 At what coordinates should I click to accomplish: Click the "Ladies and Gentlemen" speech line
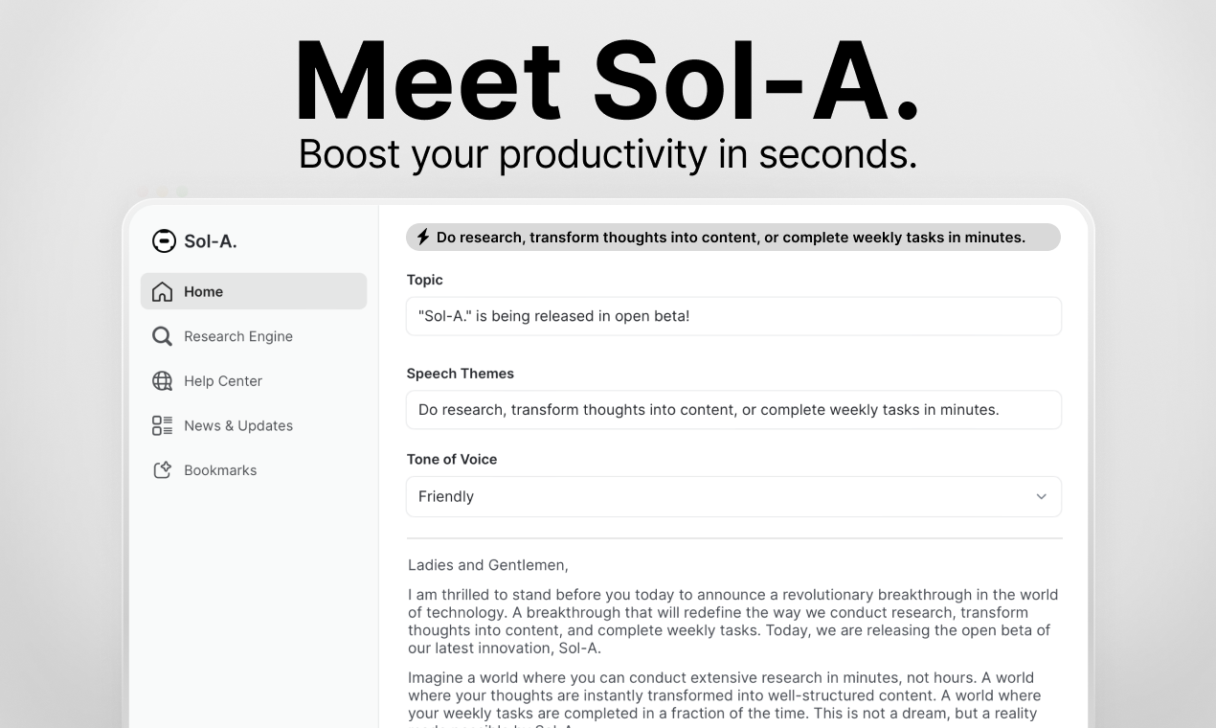tap(488, 565)
